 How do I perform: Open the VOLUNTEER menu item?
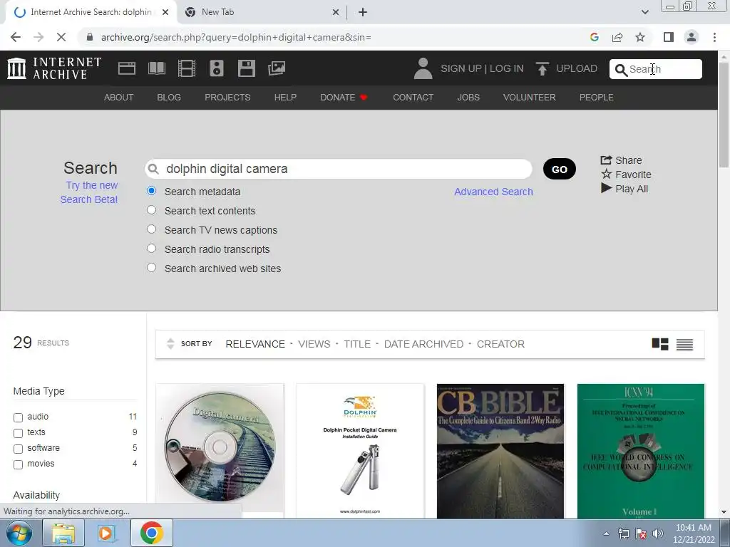pyautogui.click(x=530, y=97)
